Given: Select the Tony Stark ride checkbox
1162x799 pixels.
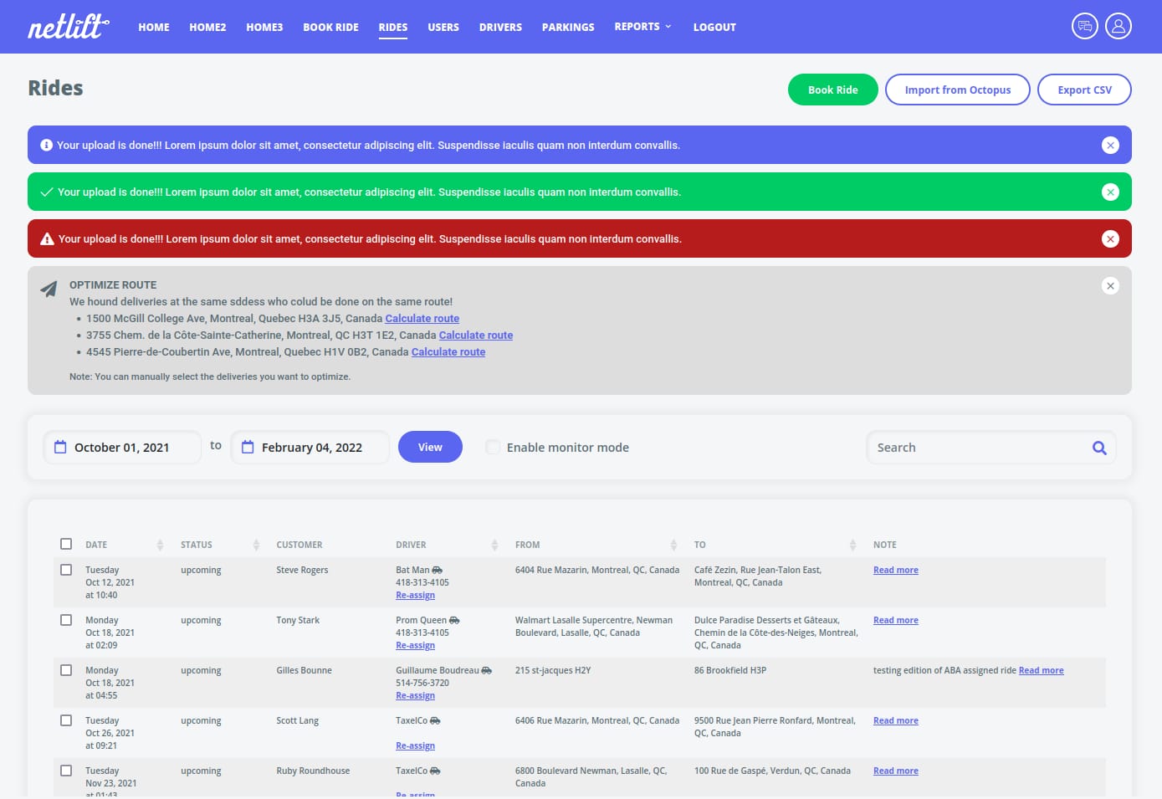Looking at the screenshot, I should pyautogui.click(x=66, y=620).
